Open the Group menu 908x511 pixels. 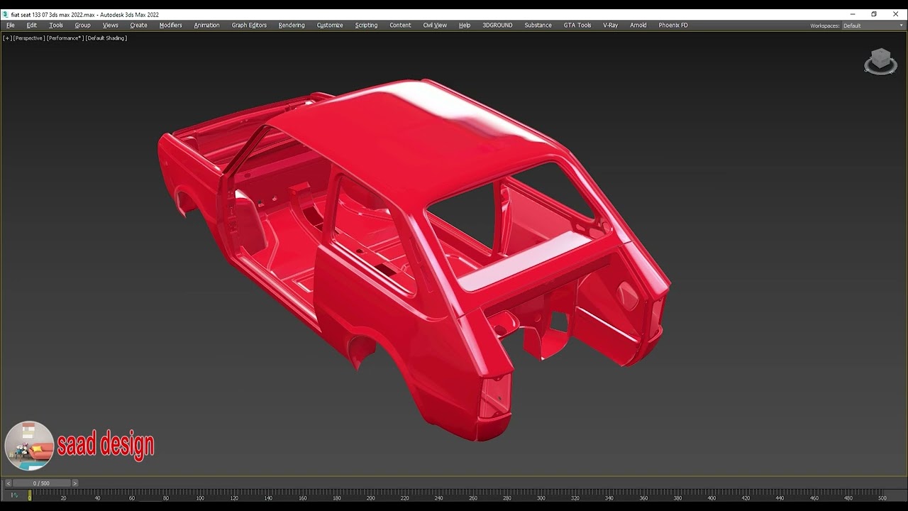[82, 25]
